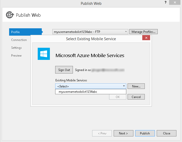The width and height of the screenshot is (182, 142).
Task: Click the signed-in account email text
Action: (108, 70)
